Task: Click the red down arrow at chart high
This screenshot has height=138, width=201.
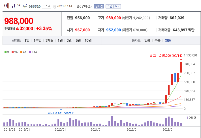Action: pyautogui.click(x=181, y=59)
